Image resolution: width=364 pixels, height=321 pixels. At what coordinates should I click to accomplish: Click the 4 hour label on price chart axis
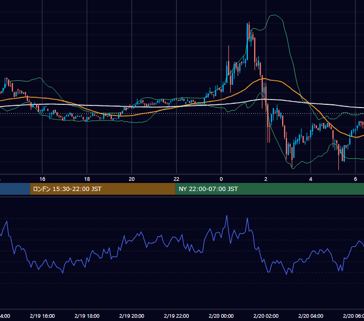click(310, 179)
